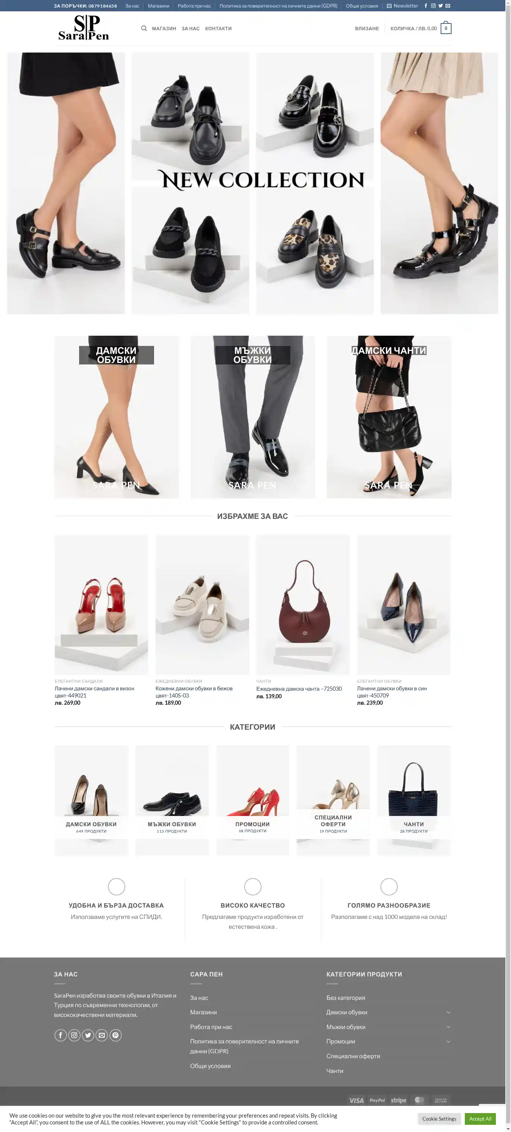Click the search magnifier icon in header
Viewport: 511px width, 1132px height.
coord(144,28)
